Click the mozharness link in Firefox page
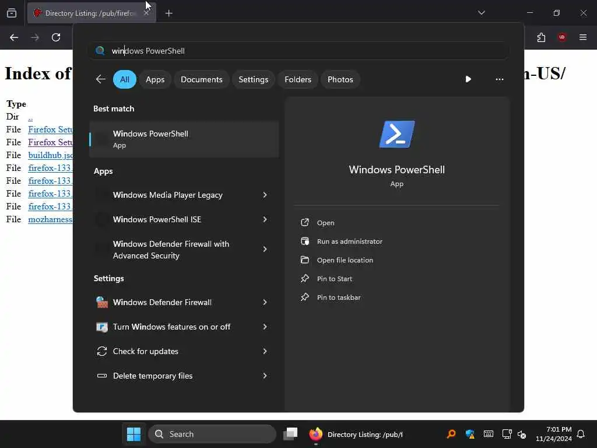The height and width of the screenshot is (448, 597). click(50, 219)
